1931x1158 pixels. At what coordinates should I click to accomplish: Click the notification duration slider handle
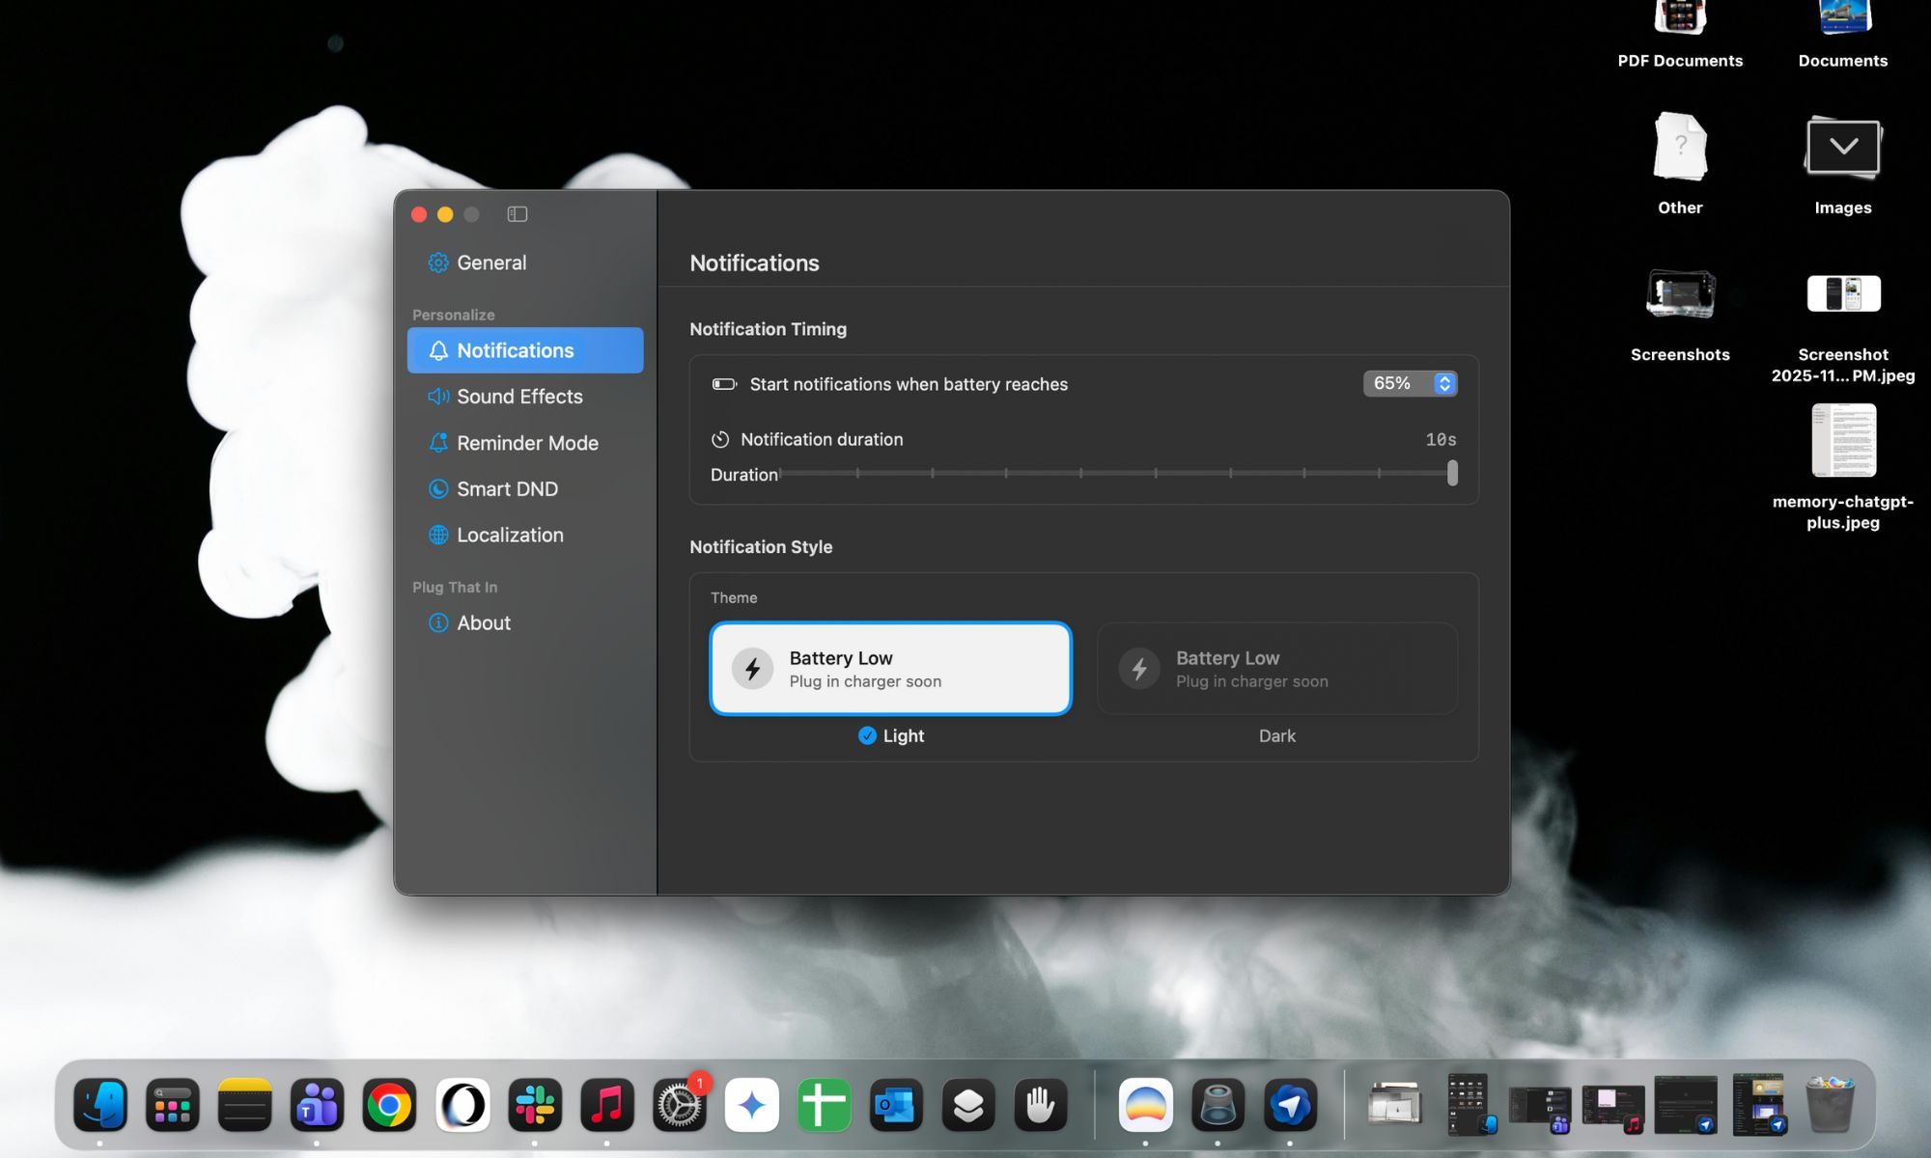click(1452, 473)
